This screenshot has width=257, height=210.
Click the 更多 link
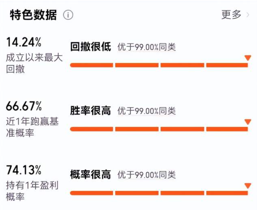(231, 15)
